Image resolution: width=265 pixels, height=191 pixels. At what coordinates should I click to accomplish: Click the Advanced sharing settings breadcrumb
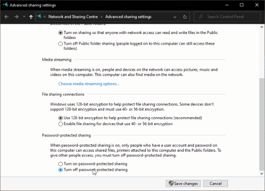(x=128, y=17)
